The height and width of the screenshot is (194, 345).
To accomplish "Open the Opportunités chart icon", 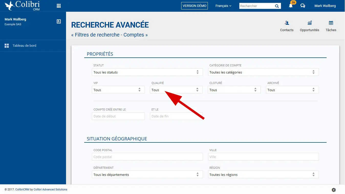I will 310,23.
